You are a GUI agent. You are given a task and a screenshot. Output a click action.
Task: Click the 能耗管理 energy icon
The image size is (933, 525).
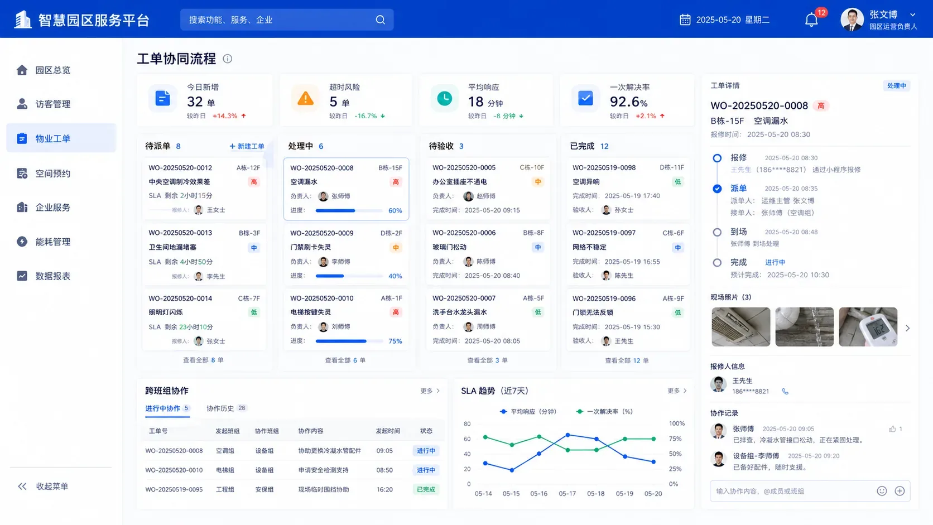click(22, 242)
